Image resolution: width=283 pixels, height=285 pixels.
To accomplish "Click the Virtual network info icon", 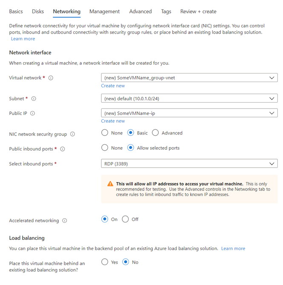I will click(x=51, y=78).
